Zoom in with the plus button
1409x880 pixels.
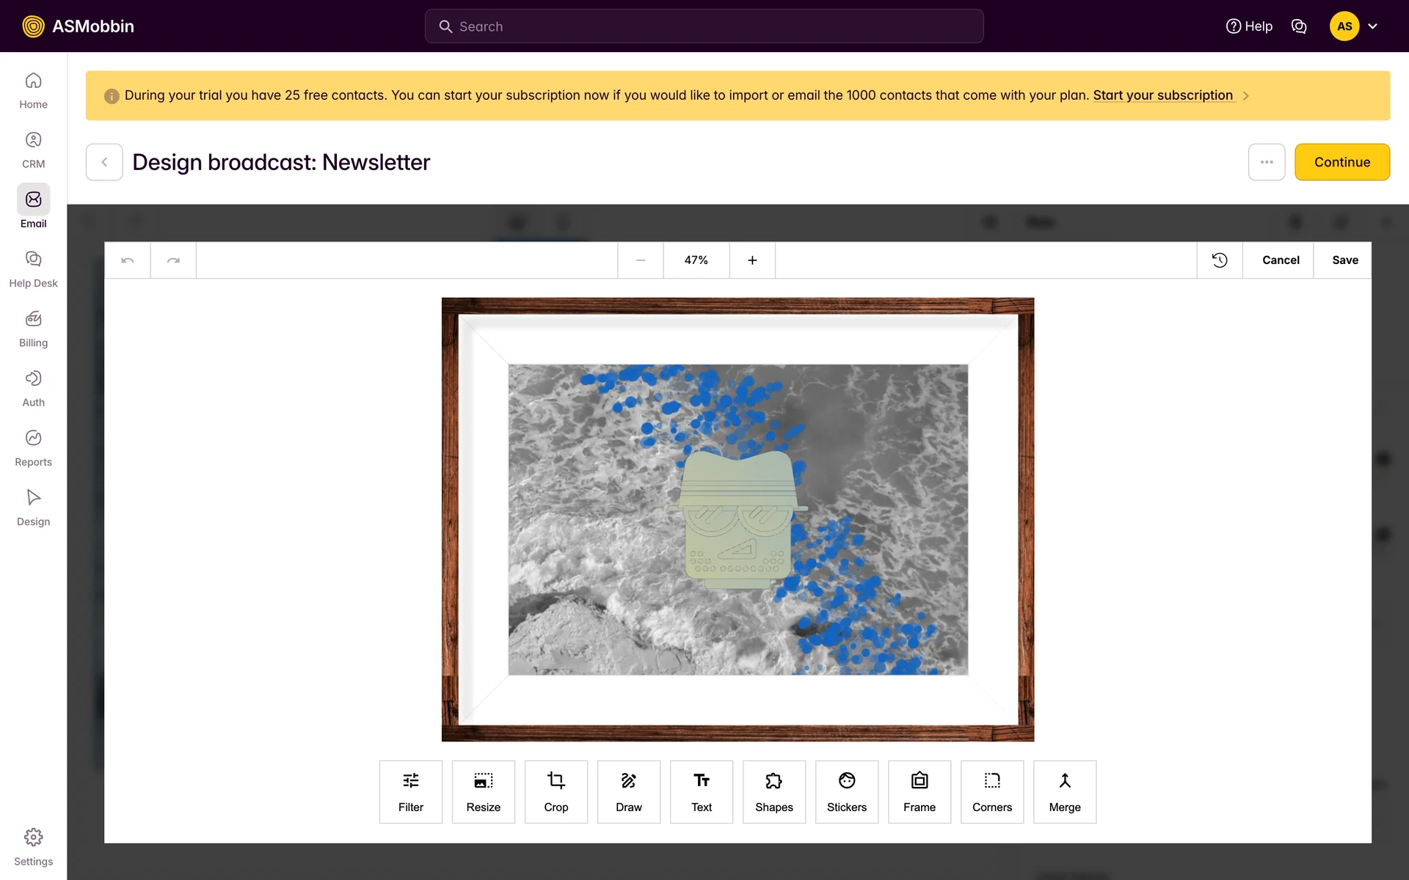752,260
